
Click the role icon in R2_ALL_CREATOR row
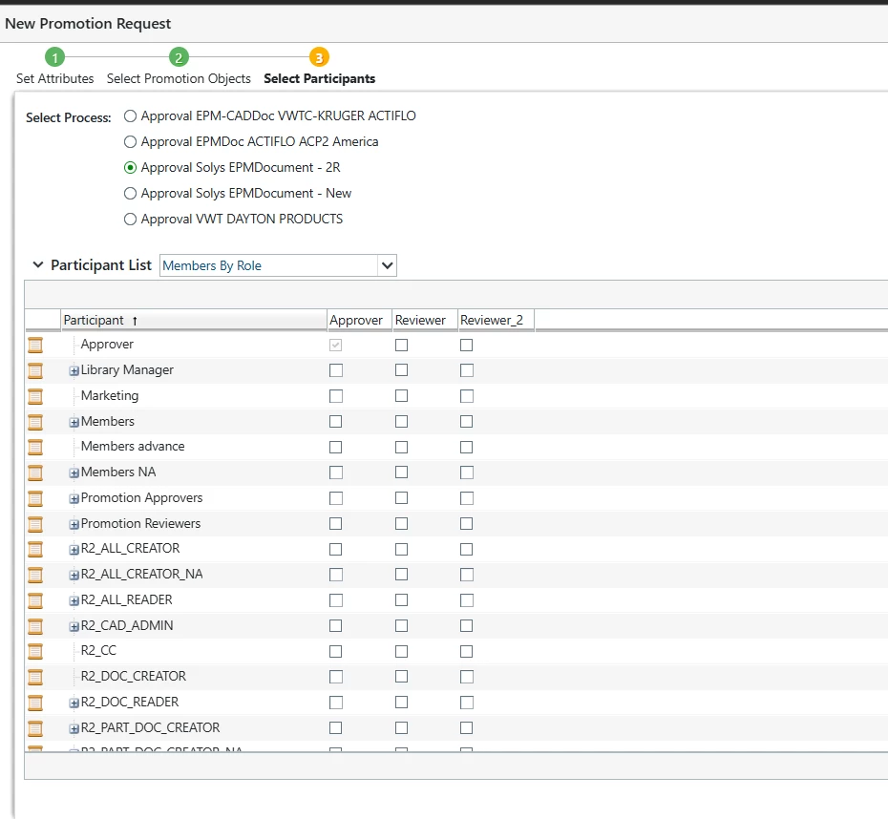tap(35, 549)
